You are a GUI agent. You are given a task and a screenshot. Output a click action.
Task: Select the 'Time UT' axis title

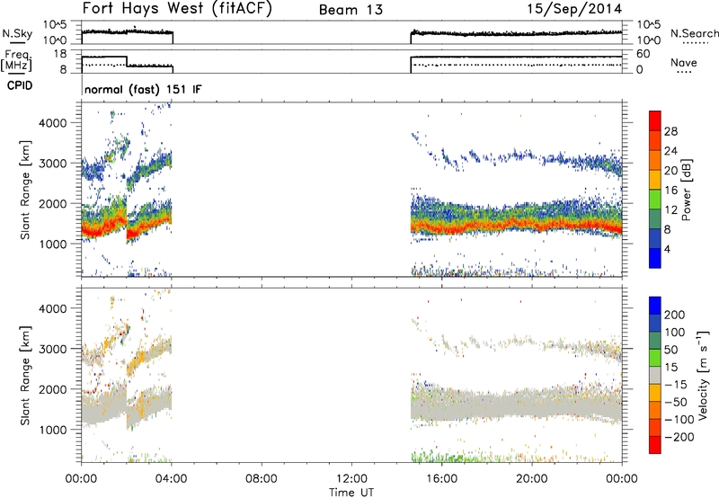point(351,492)
